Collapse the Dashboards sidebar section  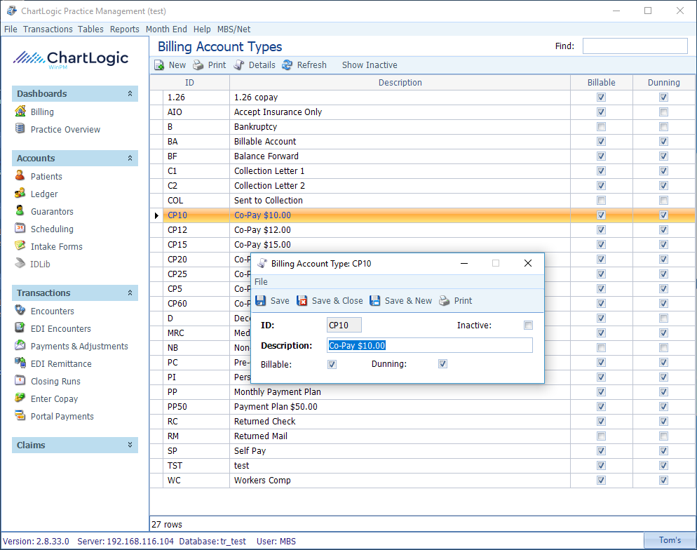(x=130, y=93)
